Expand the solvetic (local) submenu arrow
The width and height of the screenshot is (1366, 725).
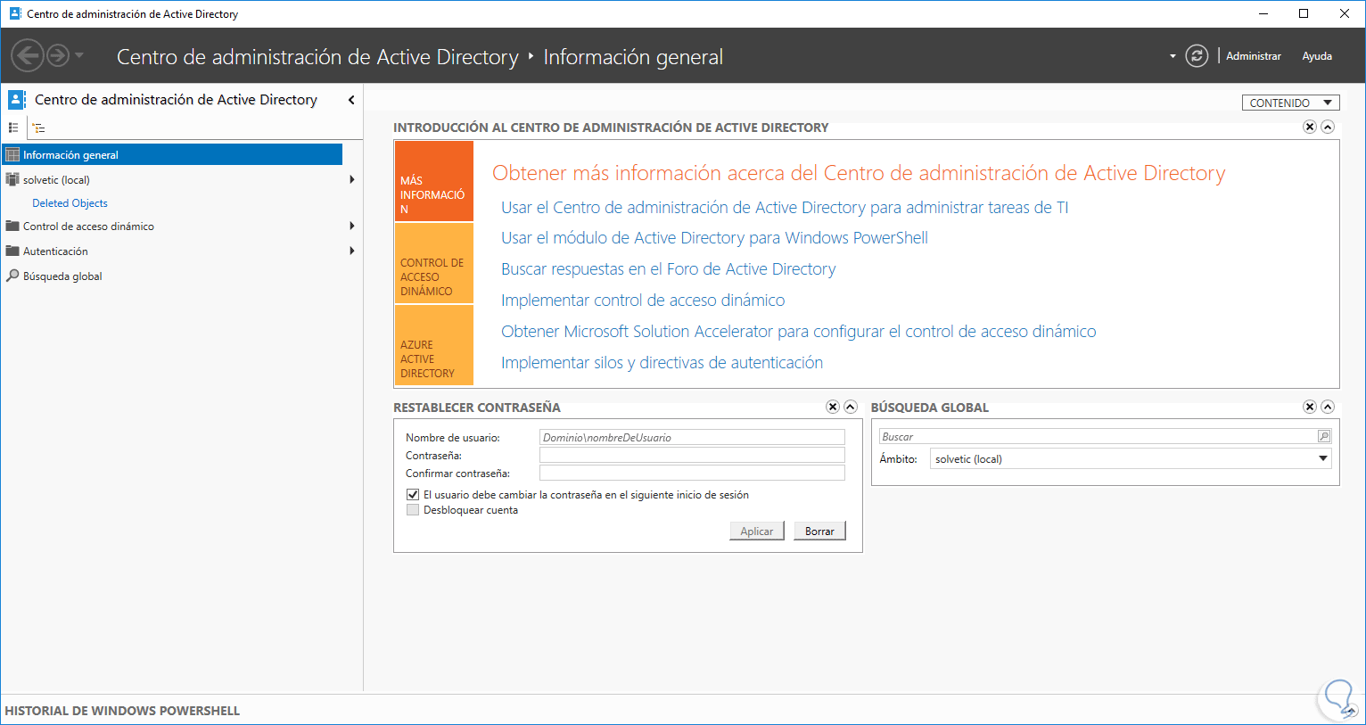click(x=352, y=179)
